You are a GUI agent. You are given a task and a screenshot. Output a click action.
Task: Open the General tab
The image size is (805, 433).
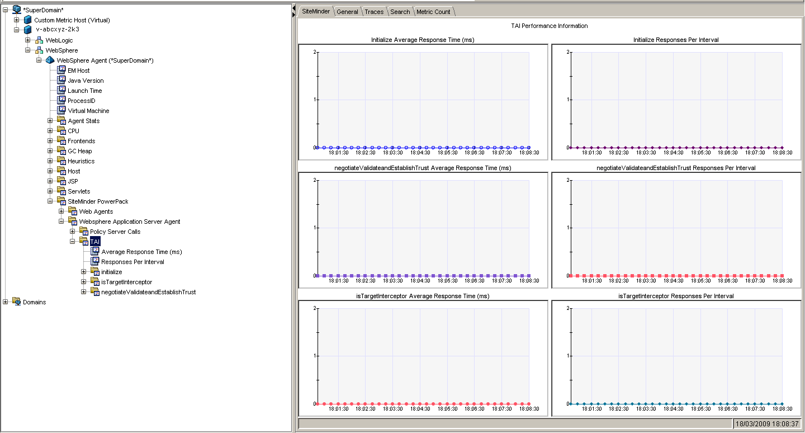click(347, 12)
